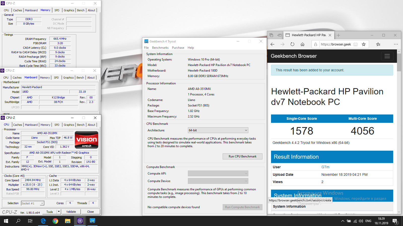Open the Geekbench Browser hamburger menu

click(387, 56)
